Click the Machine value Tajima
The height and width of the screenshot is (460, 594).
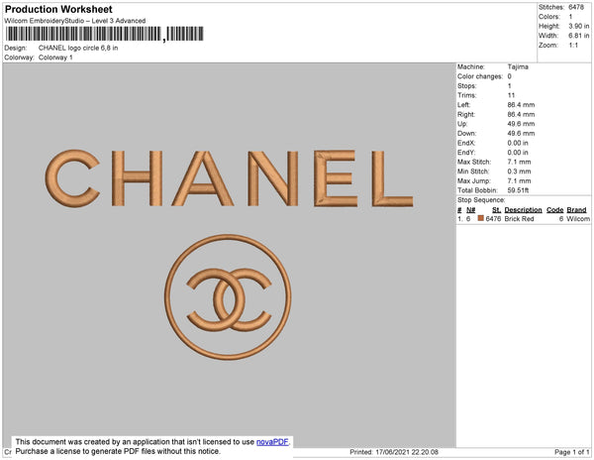(x=518, y=66)
